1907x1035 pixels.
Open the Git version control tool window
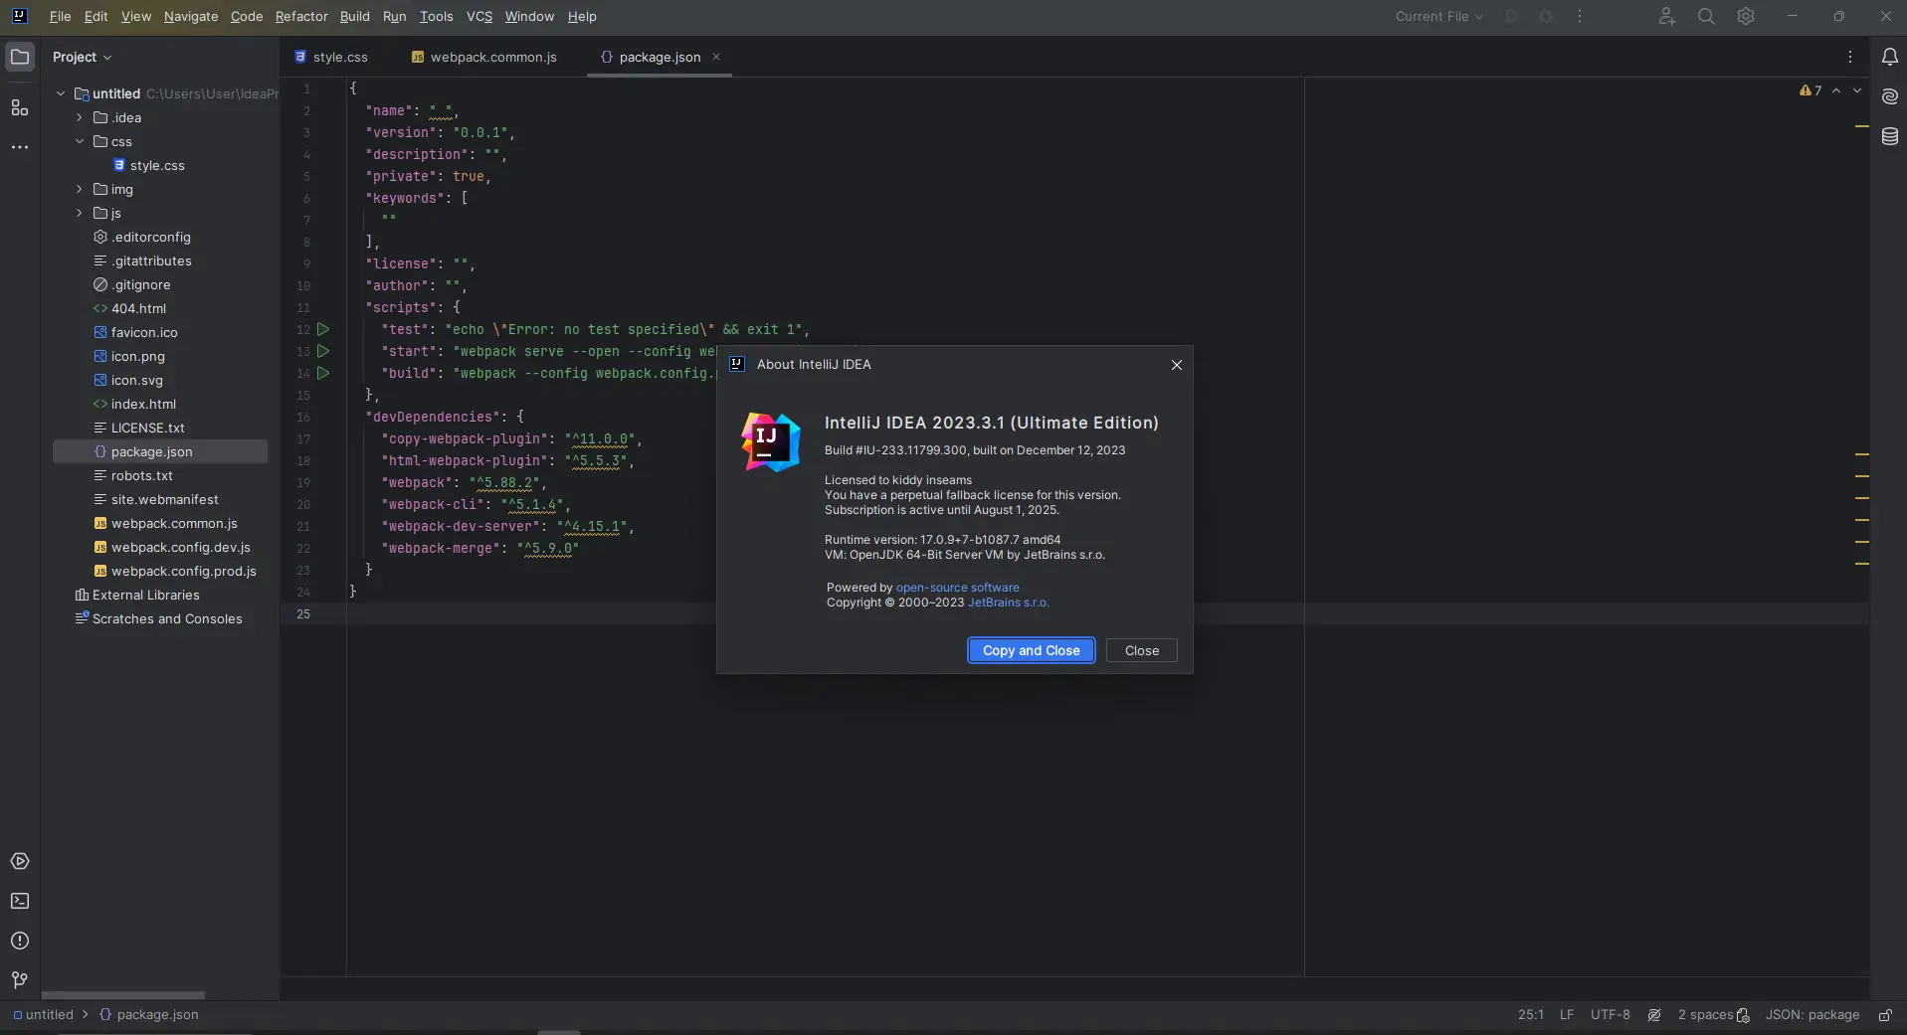coord(20,980)
